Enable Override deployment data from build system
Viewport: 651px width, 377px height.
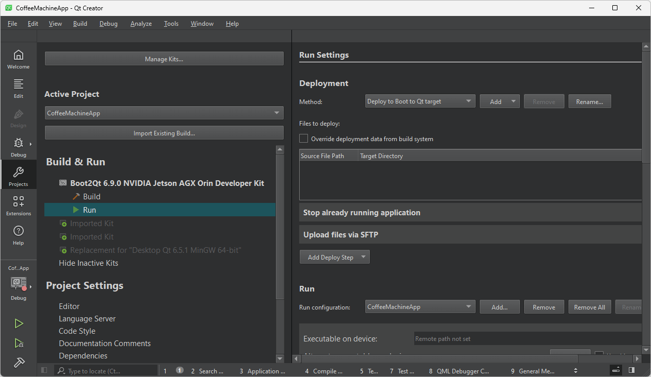point(304,139)
